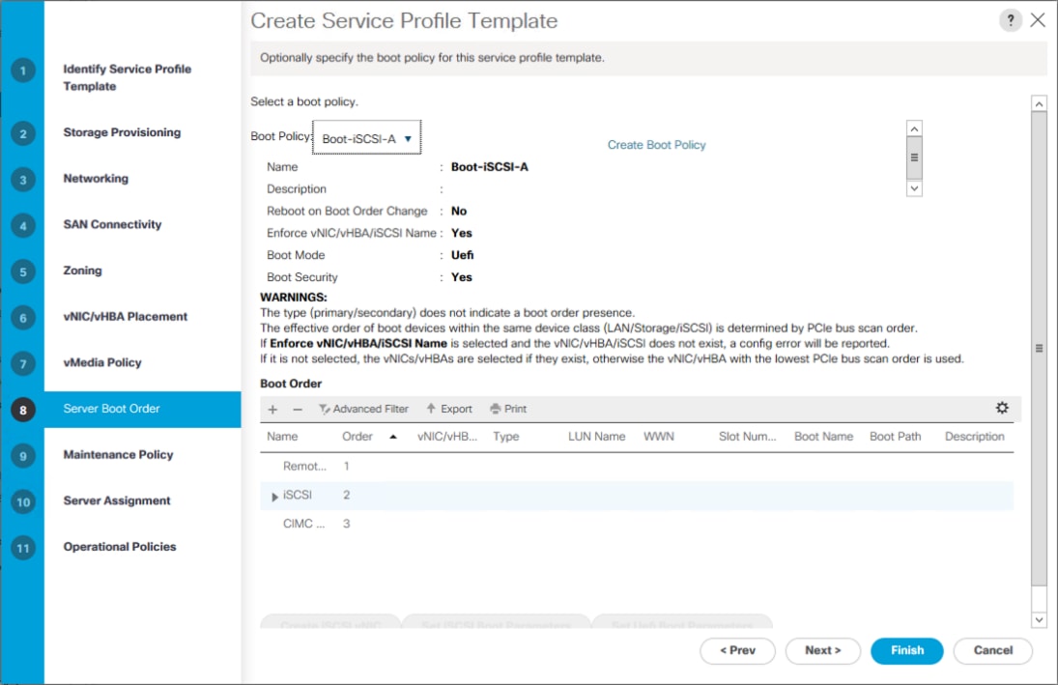1058x685 pixels.
Task: Go to step 9 circle icon
Action: (x=23, y=456)
